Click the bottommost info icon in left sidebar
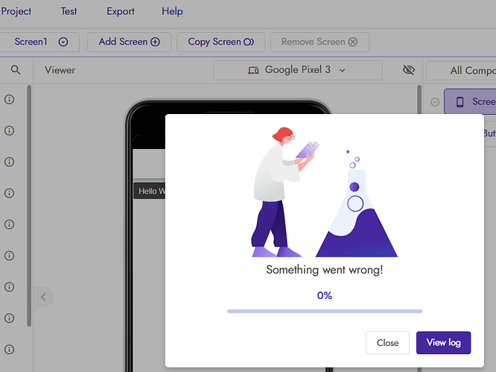 [10, 349]
